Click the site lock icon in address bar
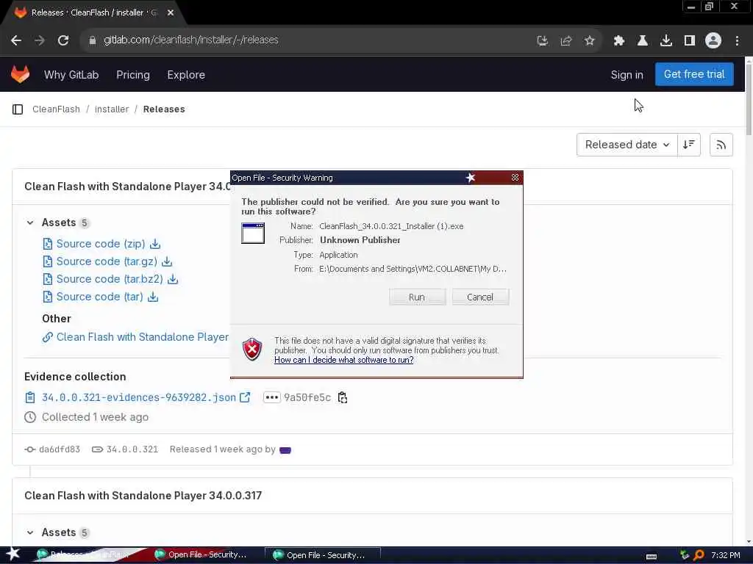This screenshot has height=564, width=753. coord(92,40)
